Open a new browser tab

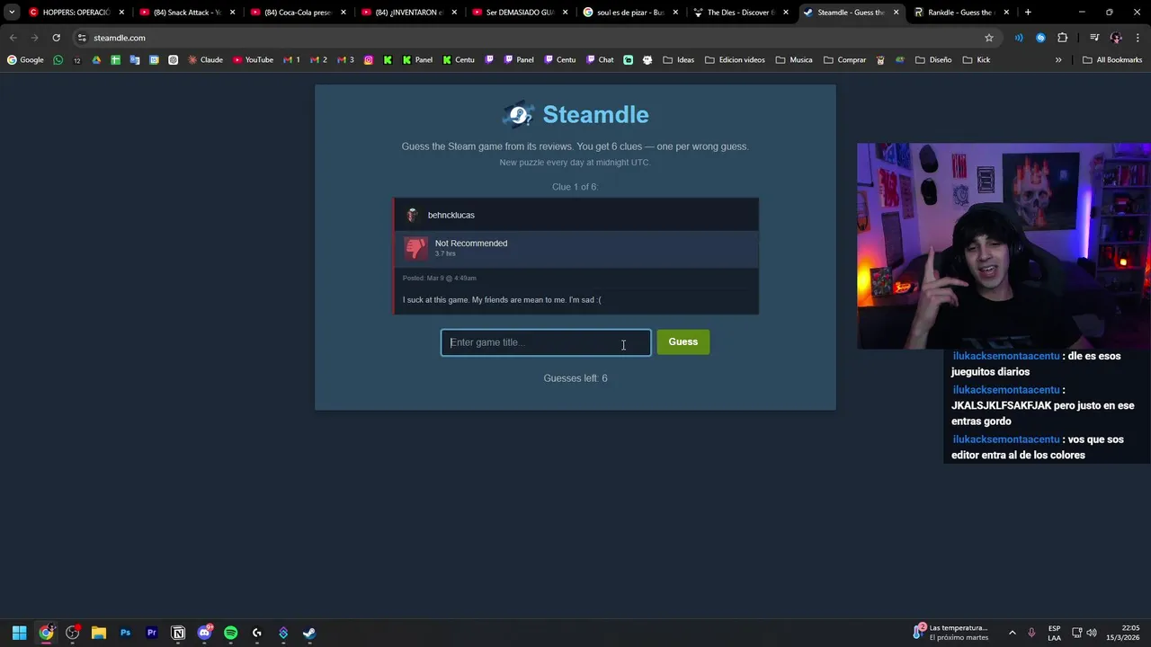[x=1028, y=13]
